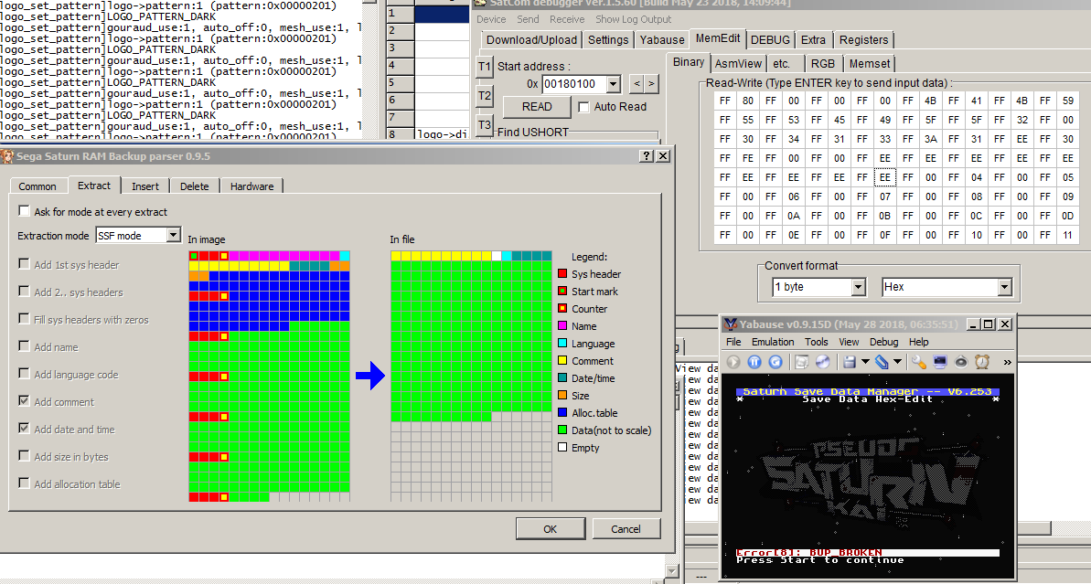1091x584 pixels.
Task: Click the Start address input field
Action: point(574,84)
